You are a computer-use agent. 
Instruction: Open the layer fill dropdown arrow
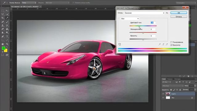tap(195, 90)
